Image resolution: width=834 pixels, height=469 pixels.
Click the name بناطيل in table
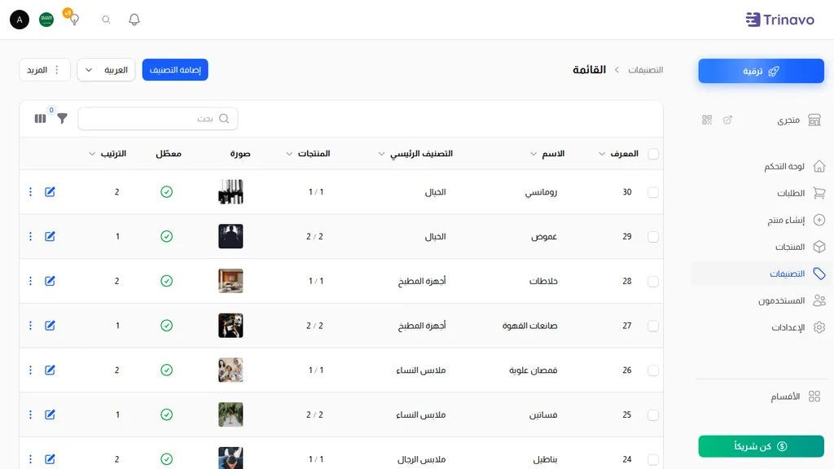point(545,459)
